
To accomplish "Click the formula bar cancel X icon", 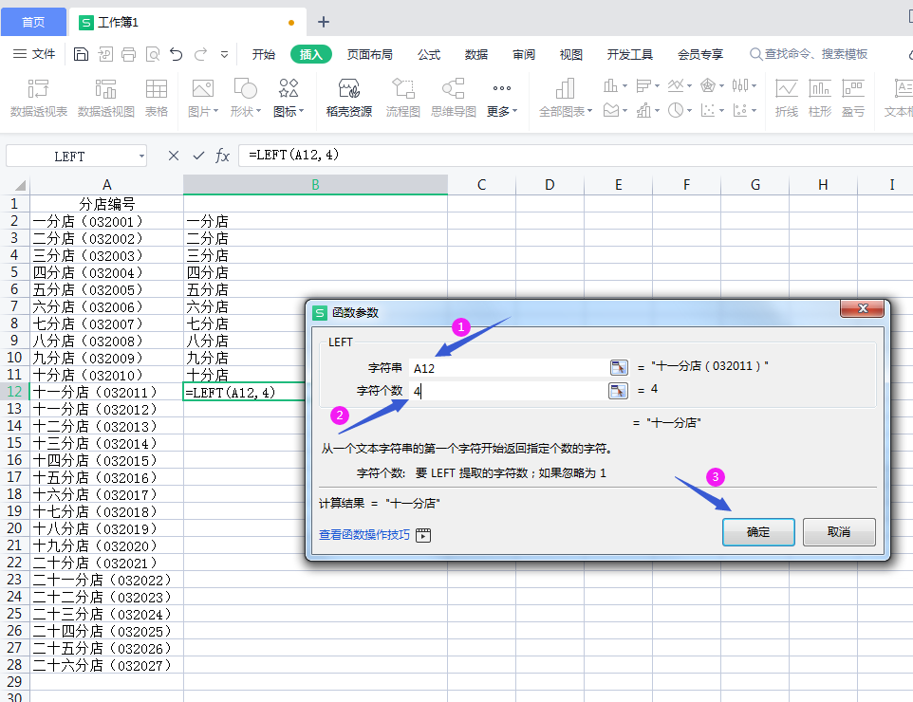I will tap(174, 156).
